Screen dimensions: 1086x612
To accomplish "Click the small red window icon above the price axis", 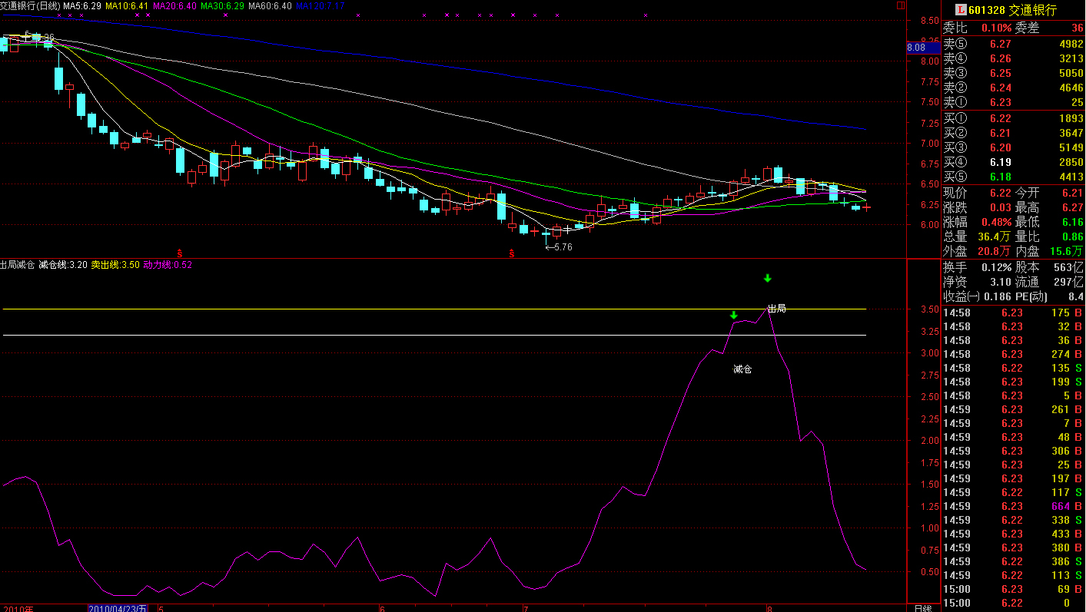I will point(901,5).
